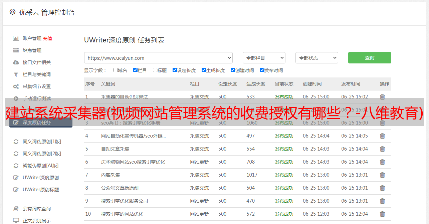The width and height of the screenshot is (429, 224).
Task: Open UWriter深度原创 in the sidebar
Action: tap(41, 178)
